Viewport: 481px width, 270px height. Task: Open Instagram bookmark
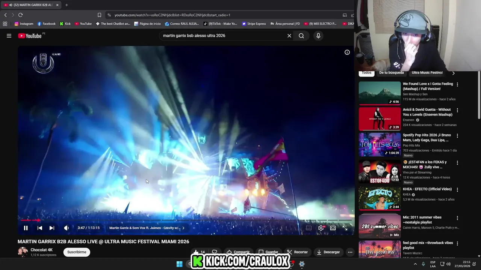(24, 24)
